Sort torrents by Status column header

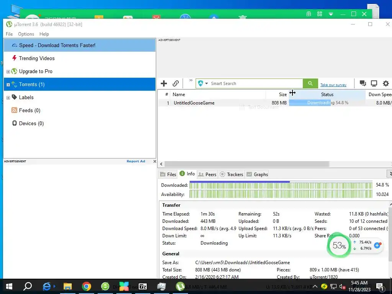(327, 95)
